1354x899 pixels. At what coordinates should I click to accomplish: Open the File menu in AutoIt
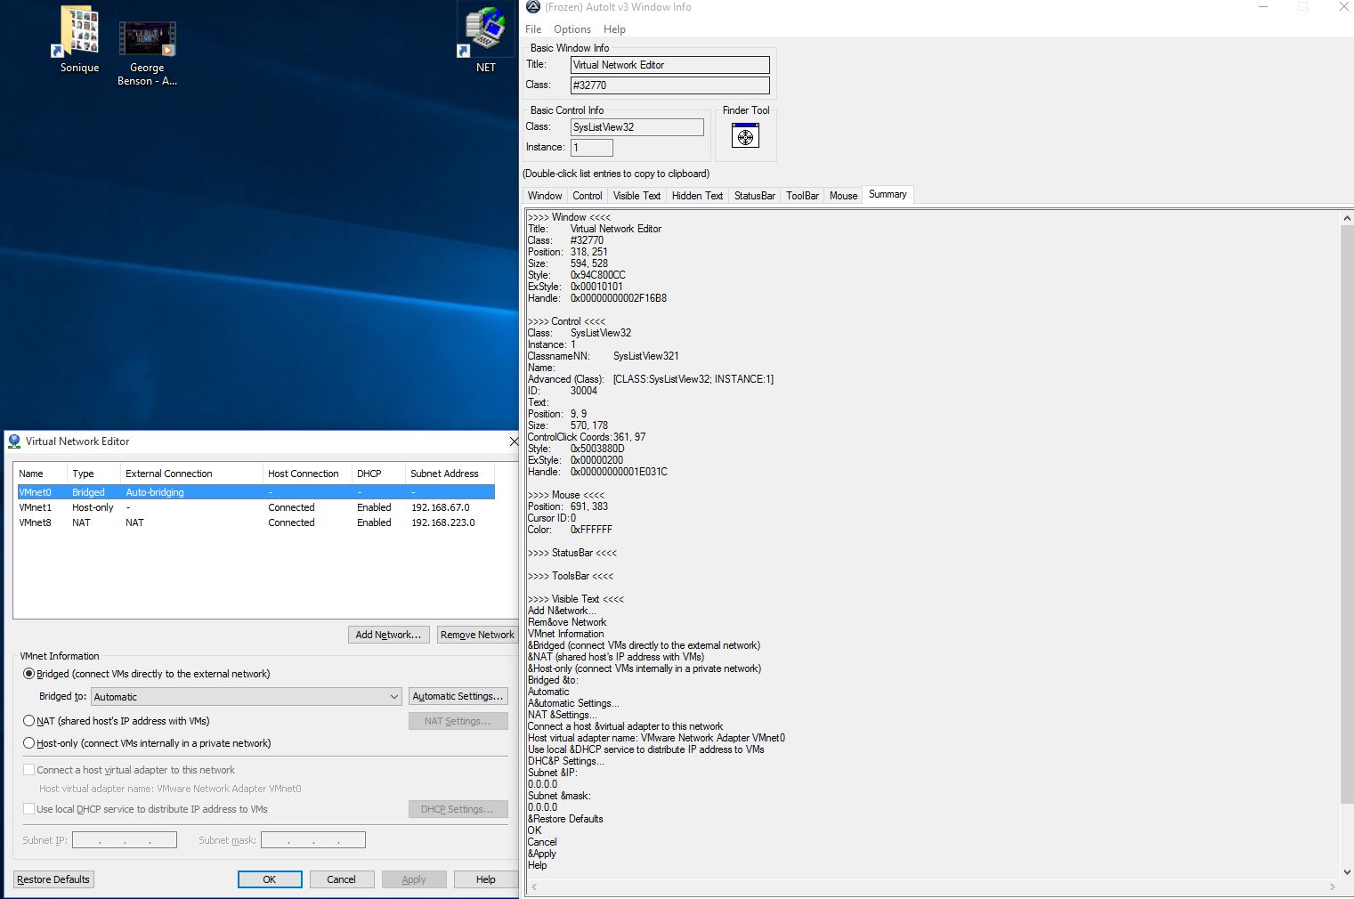click(533, 29)
